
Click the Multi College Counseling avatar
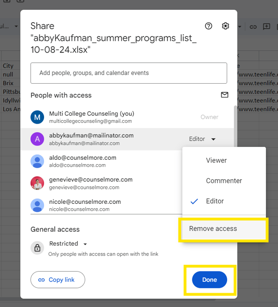pos(37,117)
